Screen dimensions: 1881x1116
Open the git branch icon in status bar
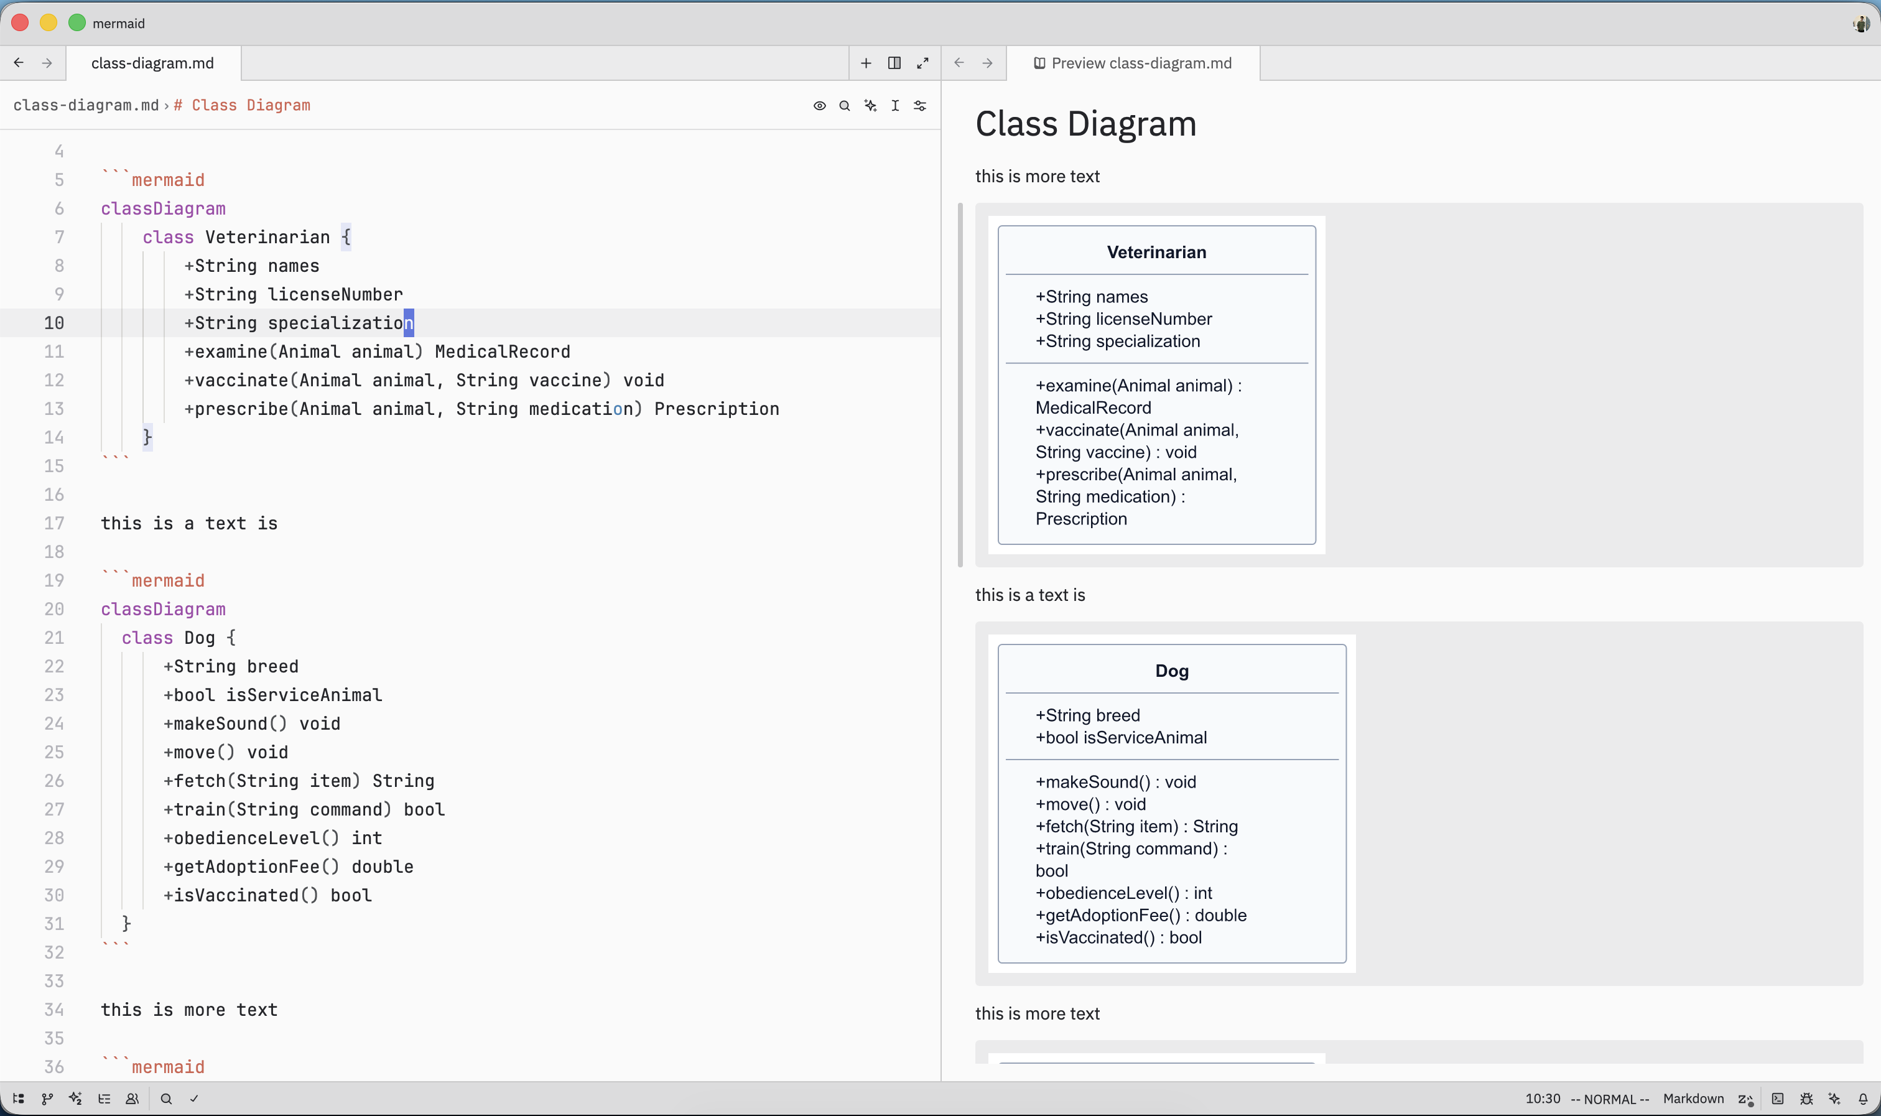pos(47,1098)
